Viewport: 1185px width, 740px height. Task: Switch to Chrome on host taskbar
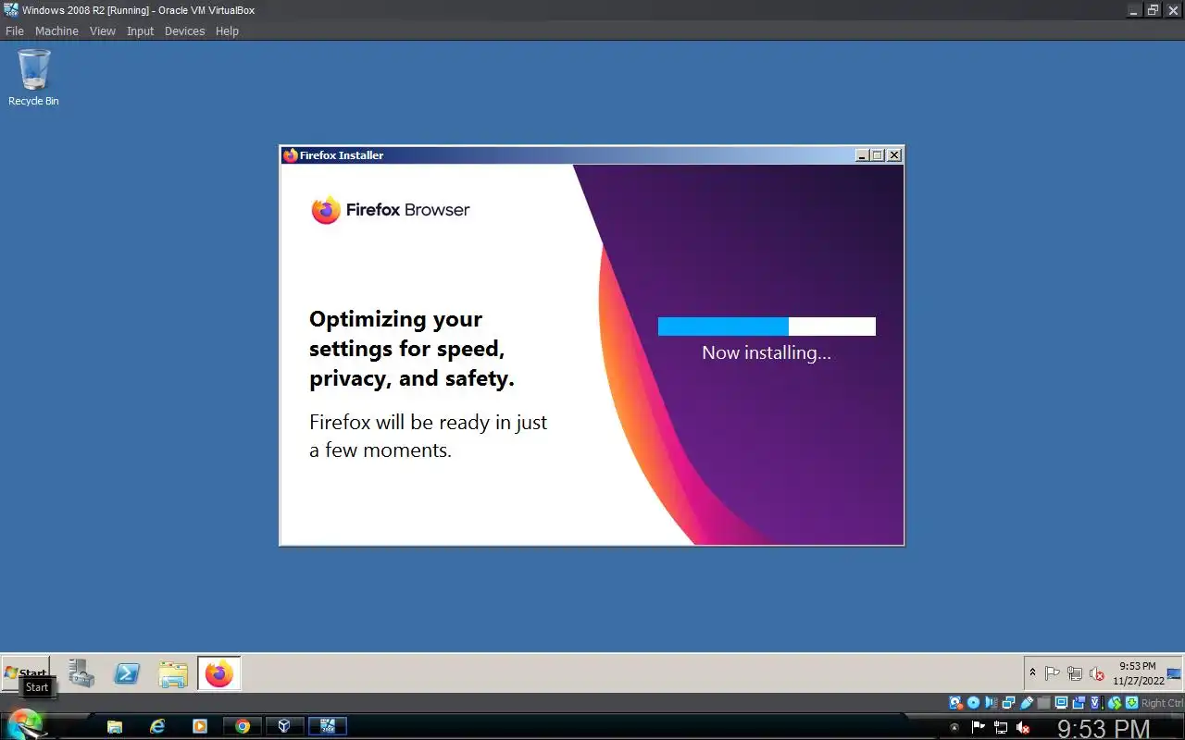coord(243,726)
